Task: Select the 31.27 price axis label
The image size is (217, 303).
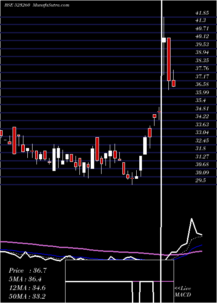Action: coord(202,157)
